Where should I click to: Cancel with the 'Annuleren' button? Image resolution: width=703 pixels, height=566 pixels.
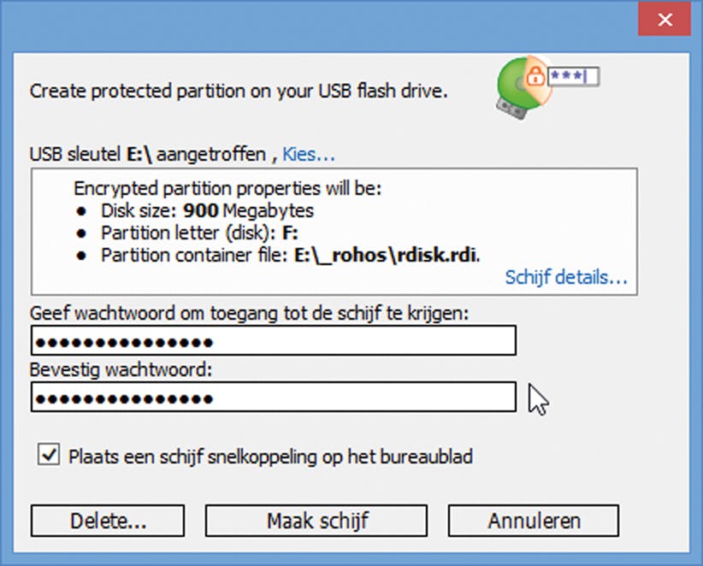point(534,521)
